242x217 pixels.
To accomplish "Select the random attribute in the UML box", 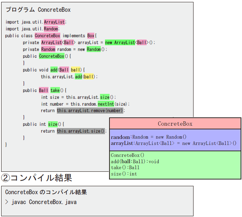I will 120,137.
